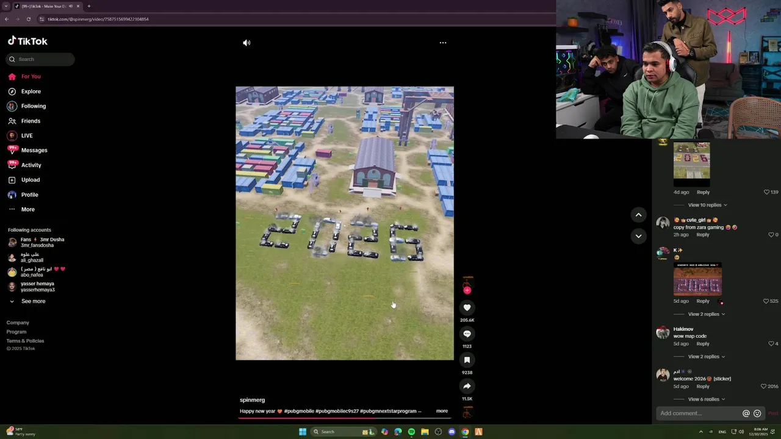Open the Activity notifications
Image resolution: width=781 pixels, height=439 pixels.
coord(24,165)
